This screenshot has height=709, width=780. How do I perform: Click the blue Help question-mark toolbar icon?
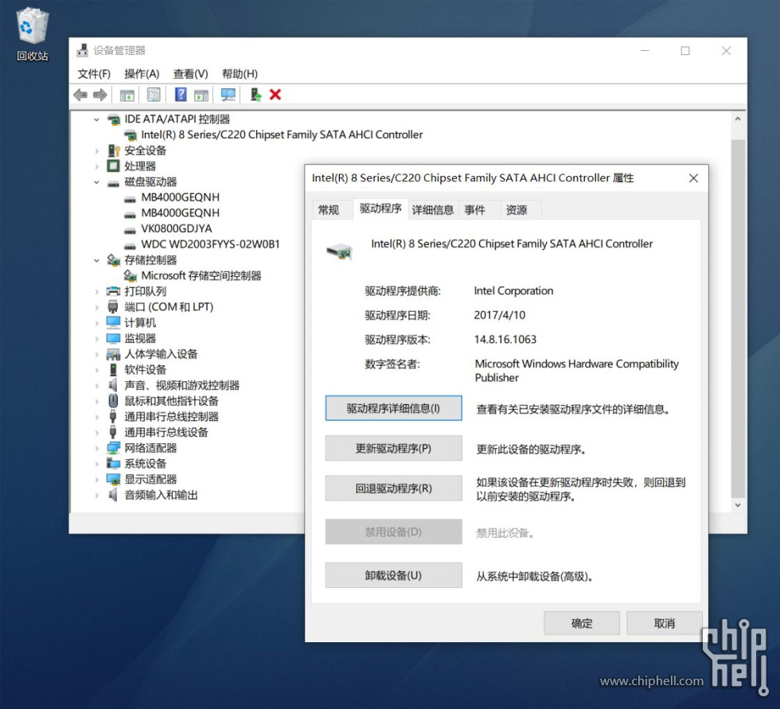pos(181,94)
